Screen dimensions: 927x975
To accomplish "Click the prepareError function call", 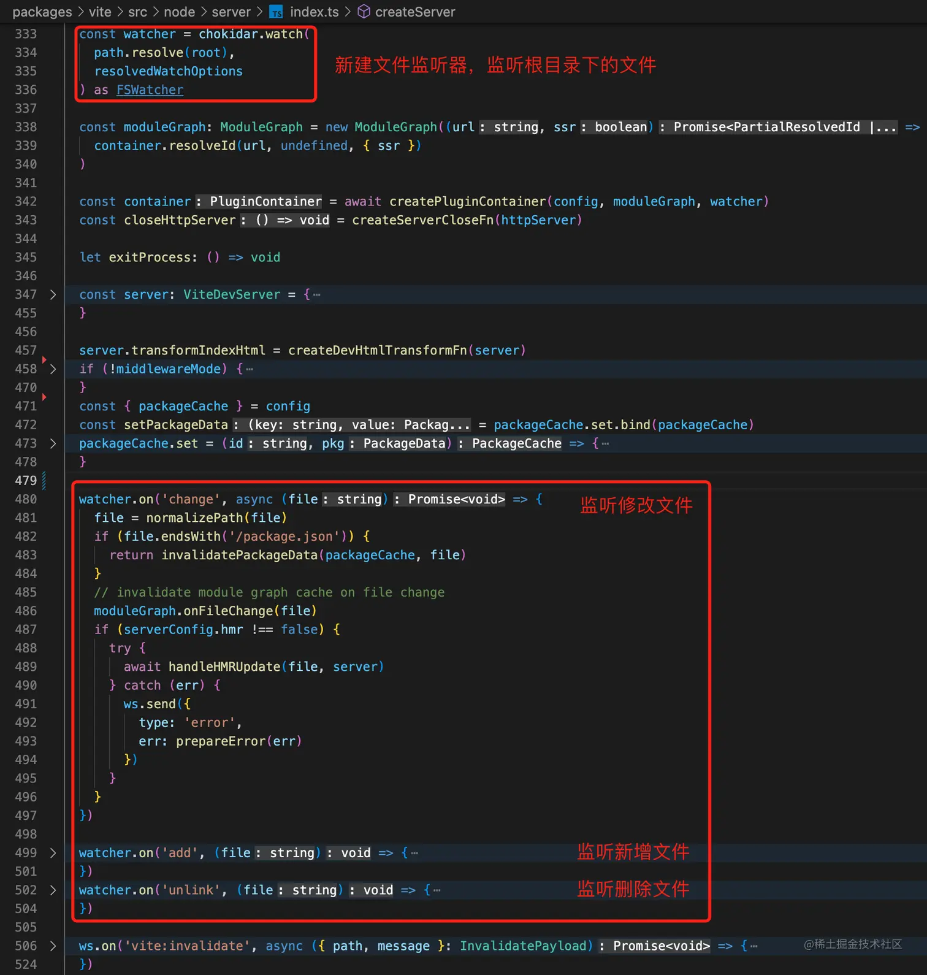I will pos(221,741).
